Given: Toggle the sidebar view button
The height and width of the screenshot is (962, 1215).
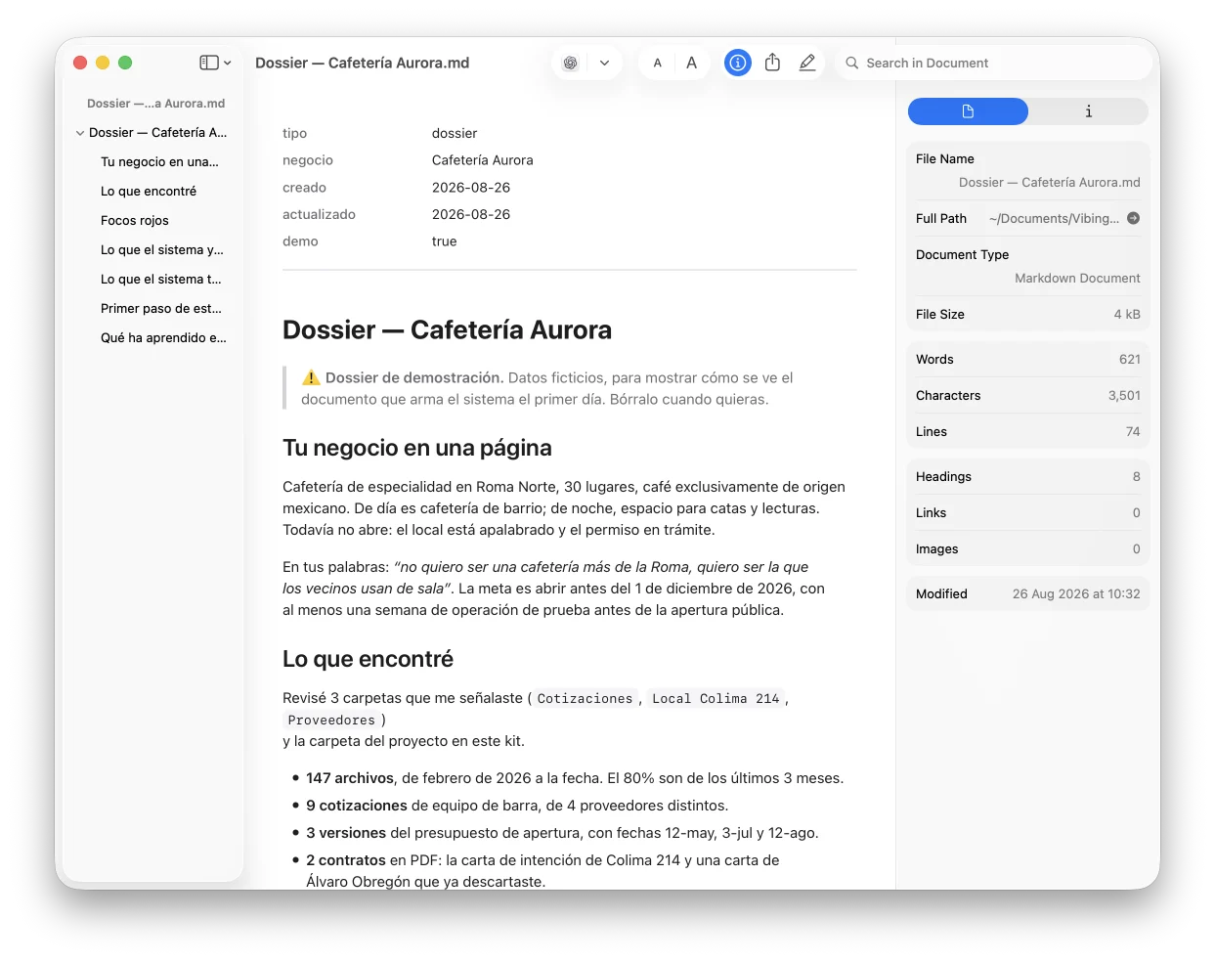Looking at the screenshot, I should [208, 63].
